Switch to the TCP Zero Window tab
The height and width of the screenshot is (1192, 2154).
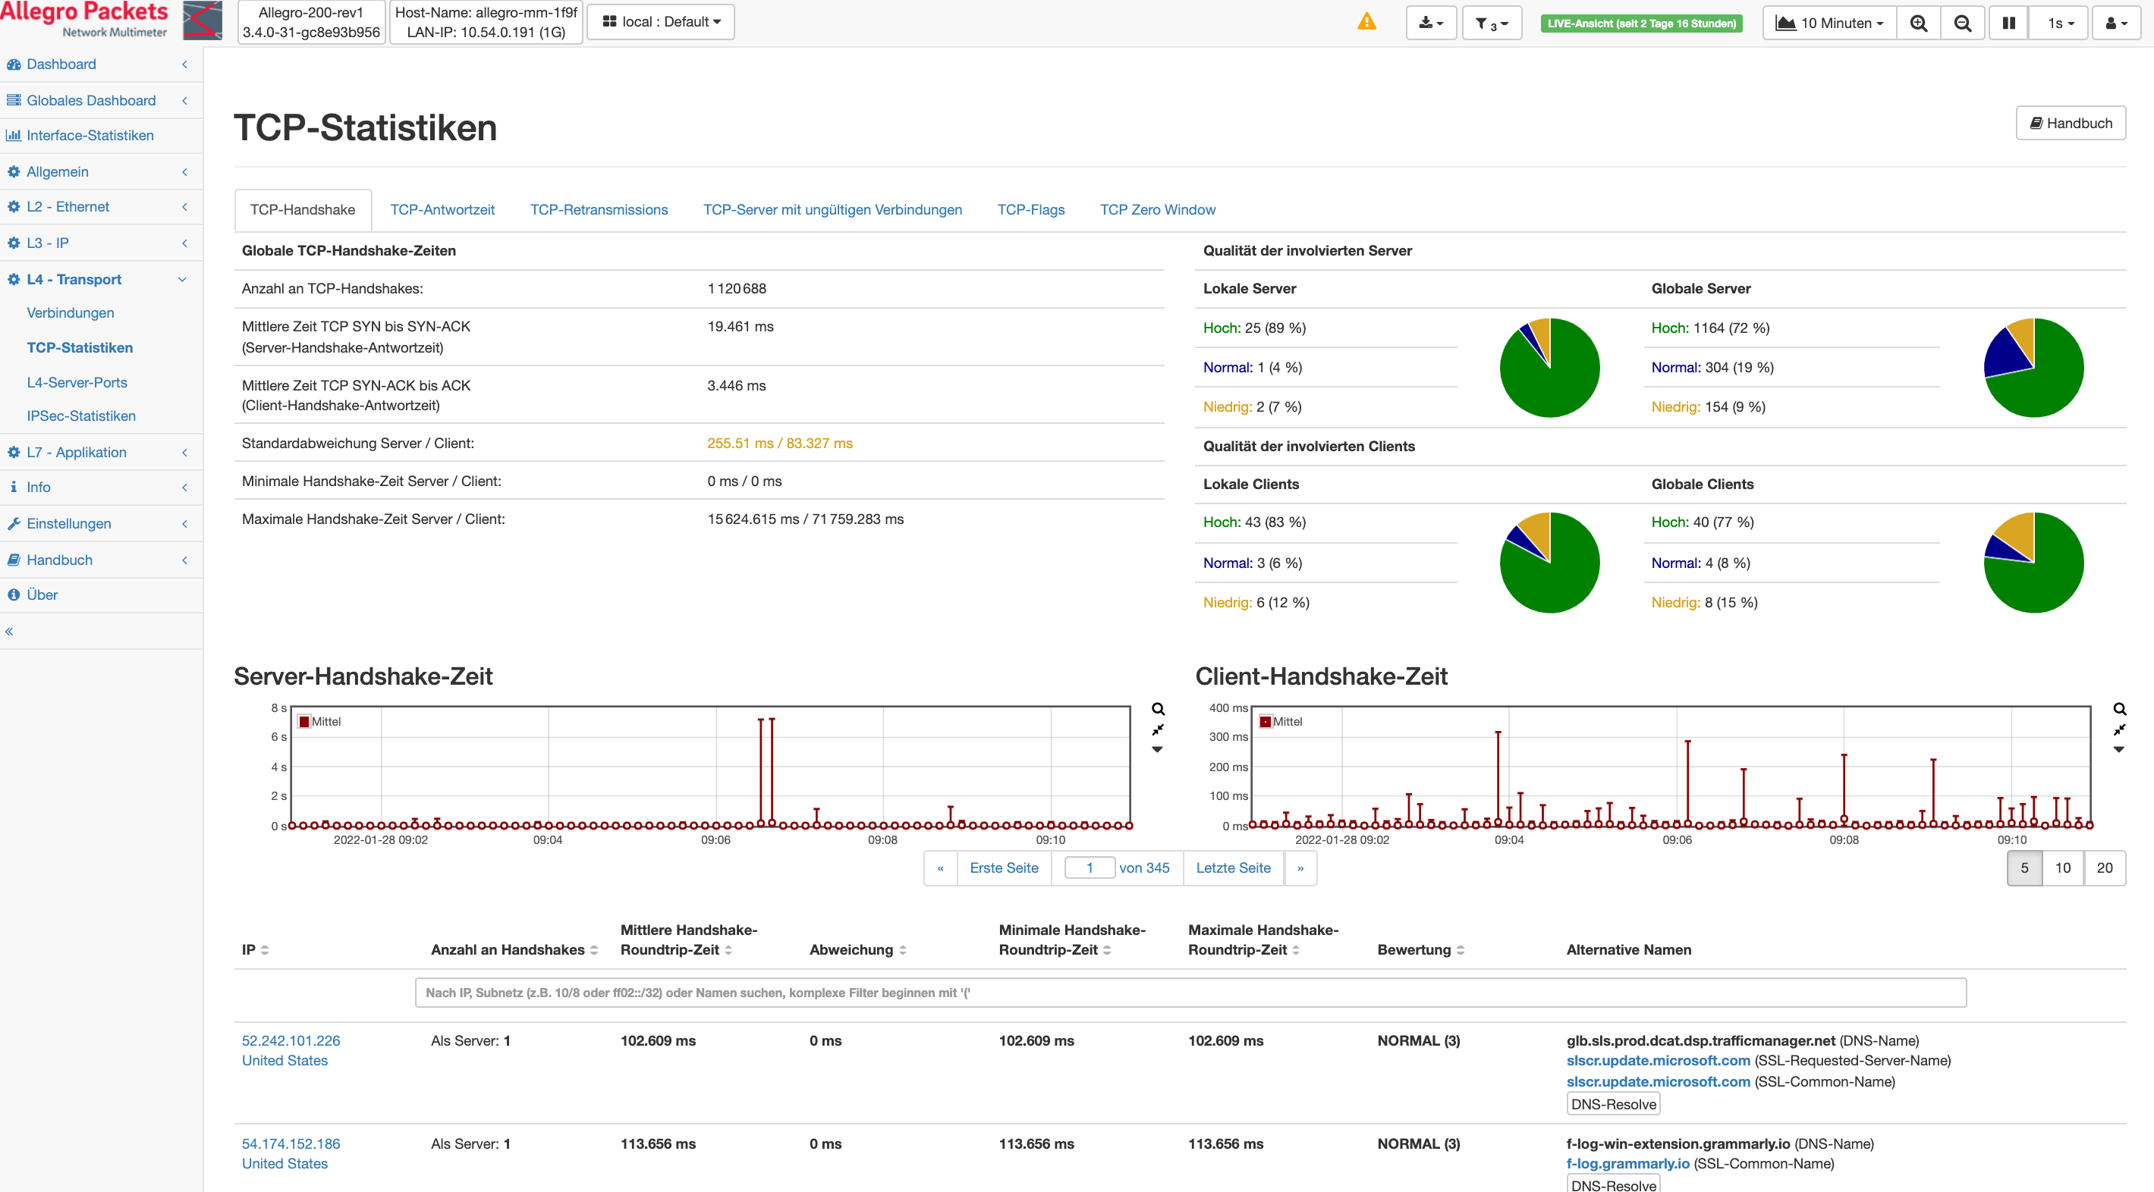pyautogui.click(x=1157, y=210)
